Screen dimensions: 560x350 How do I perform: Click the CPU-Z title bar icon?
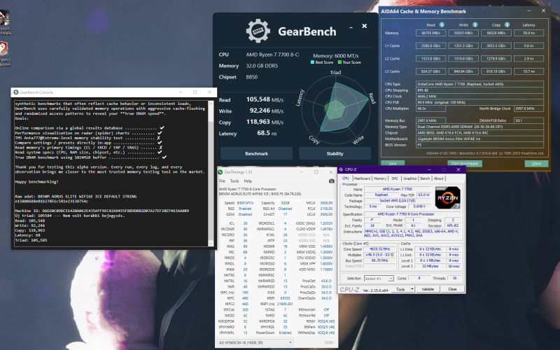(341, 169)
